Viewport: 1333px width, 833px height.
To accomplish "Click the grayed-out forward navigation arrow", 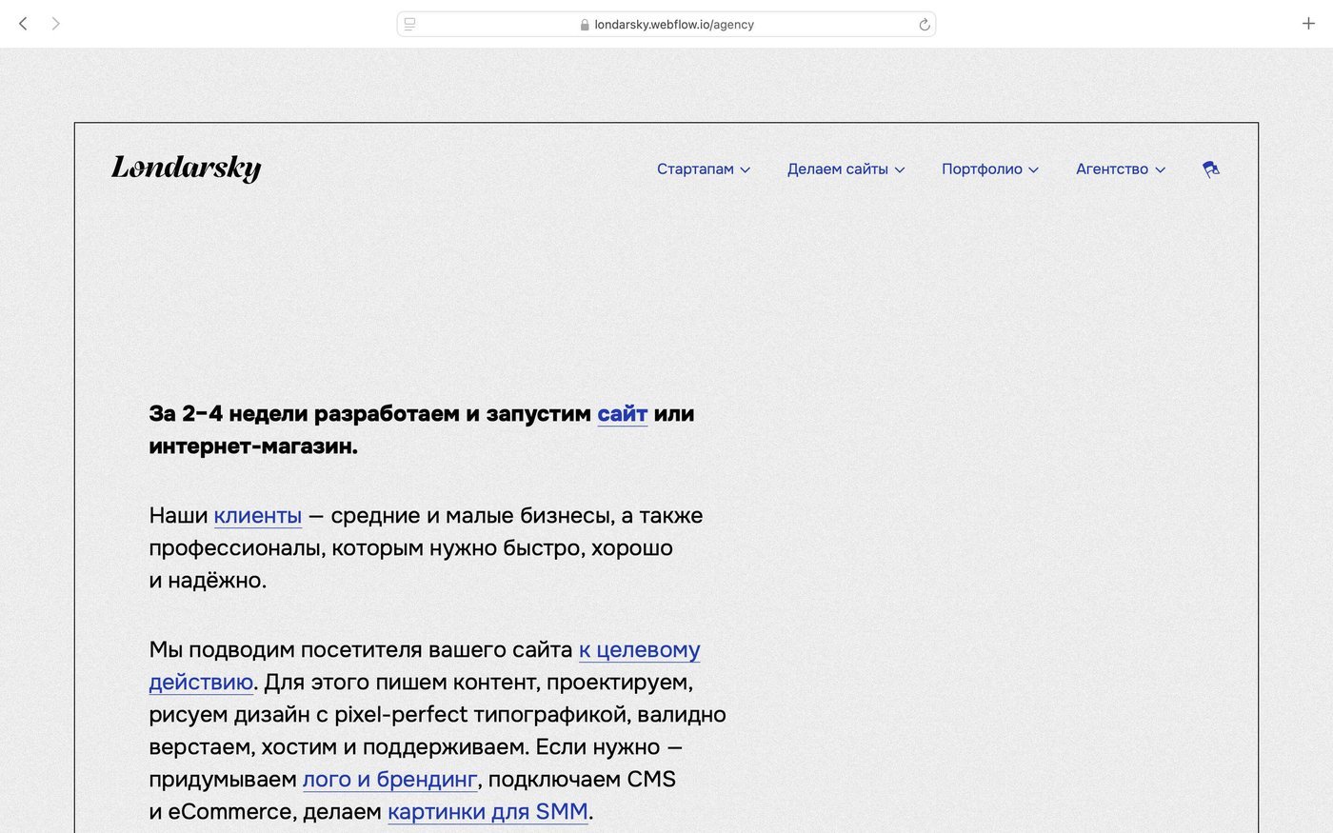I will (x=55, y=24).
